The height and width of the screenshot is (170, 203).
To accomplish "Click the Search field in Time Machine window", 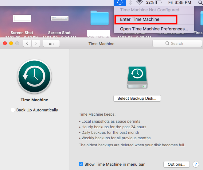I will pos(177,43).
